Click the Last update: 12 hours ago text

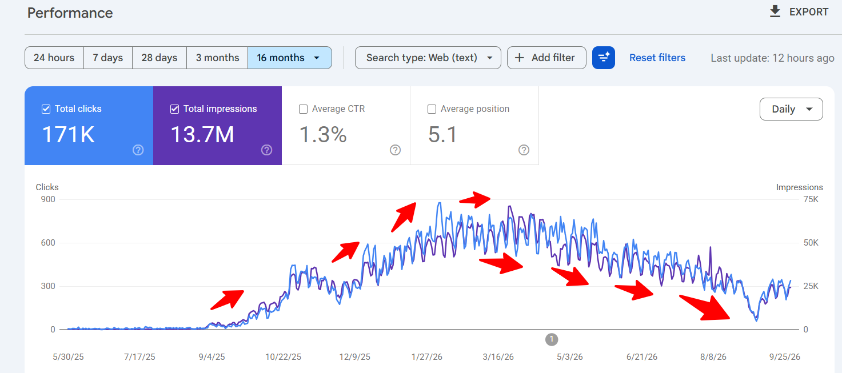point(772,58)
